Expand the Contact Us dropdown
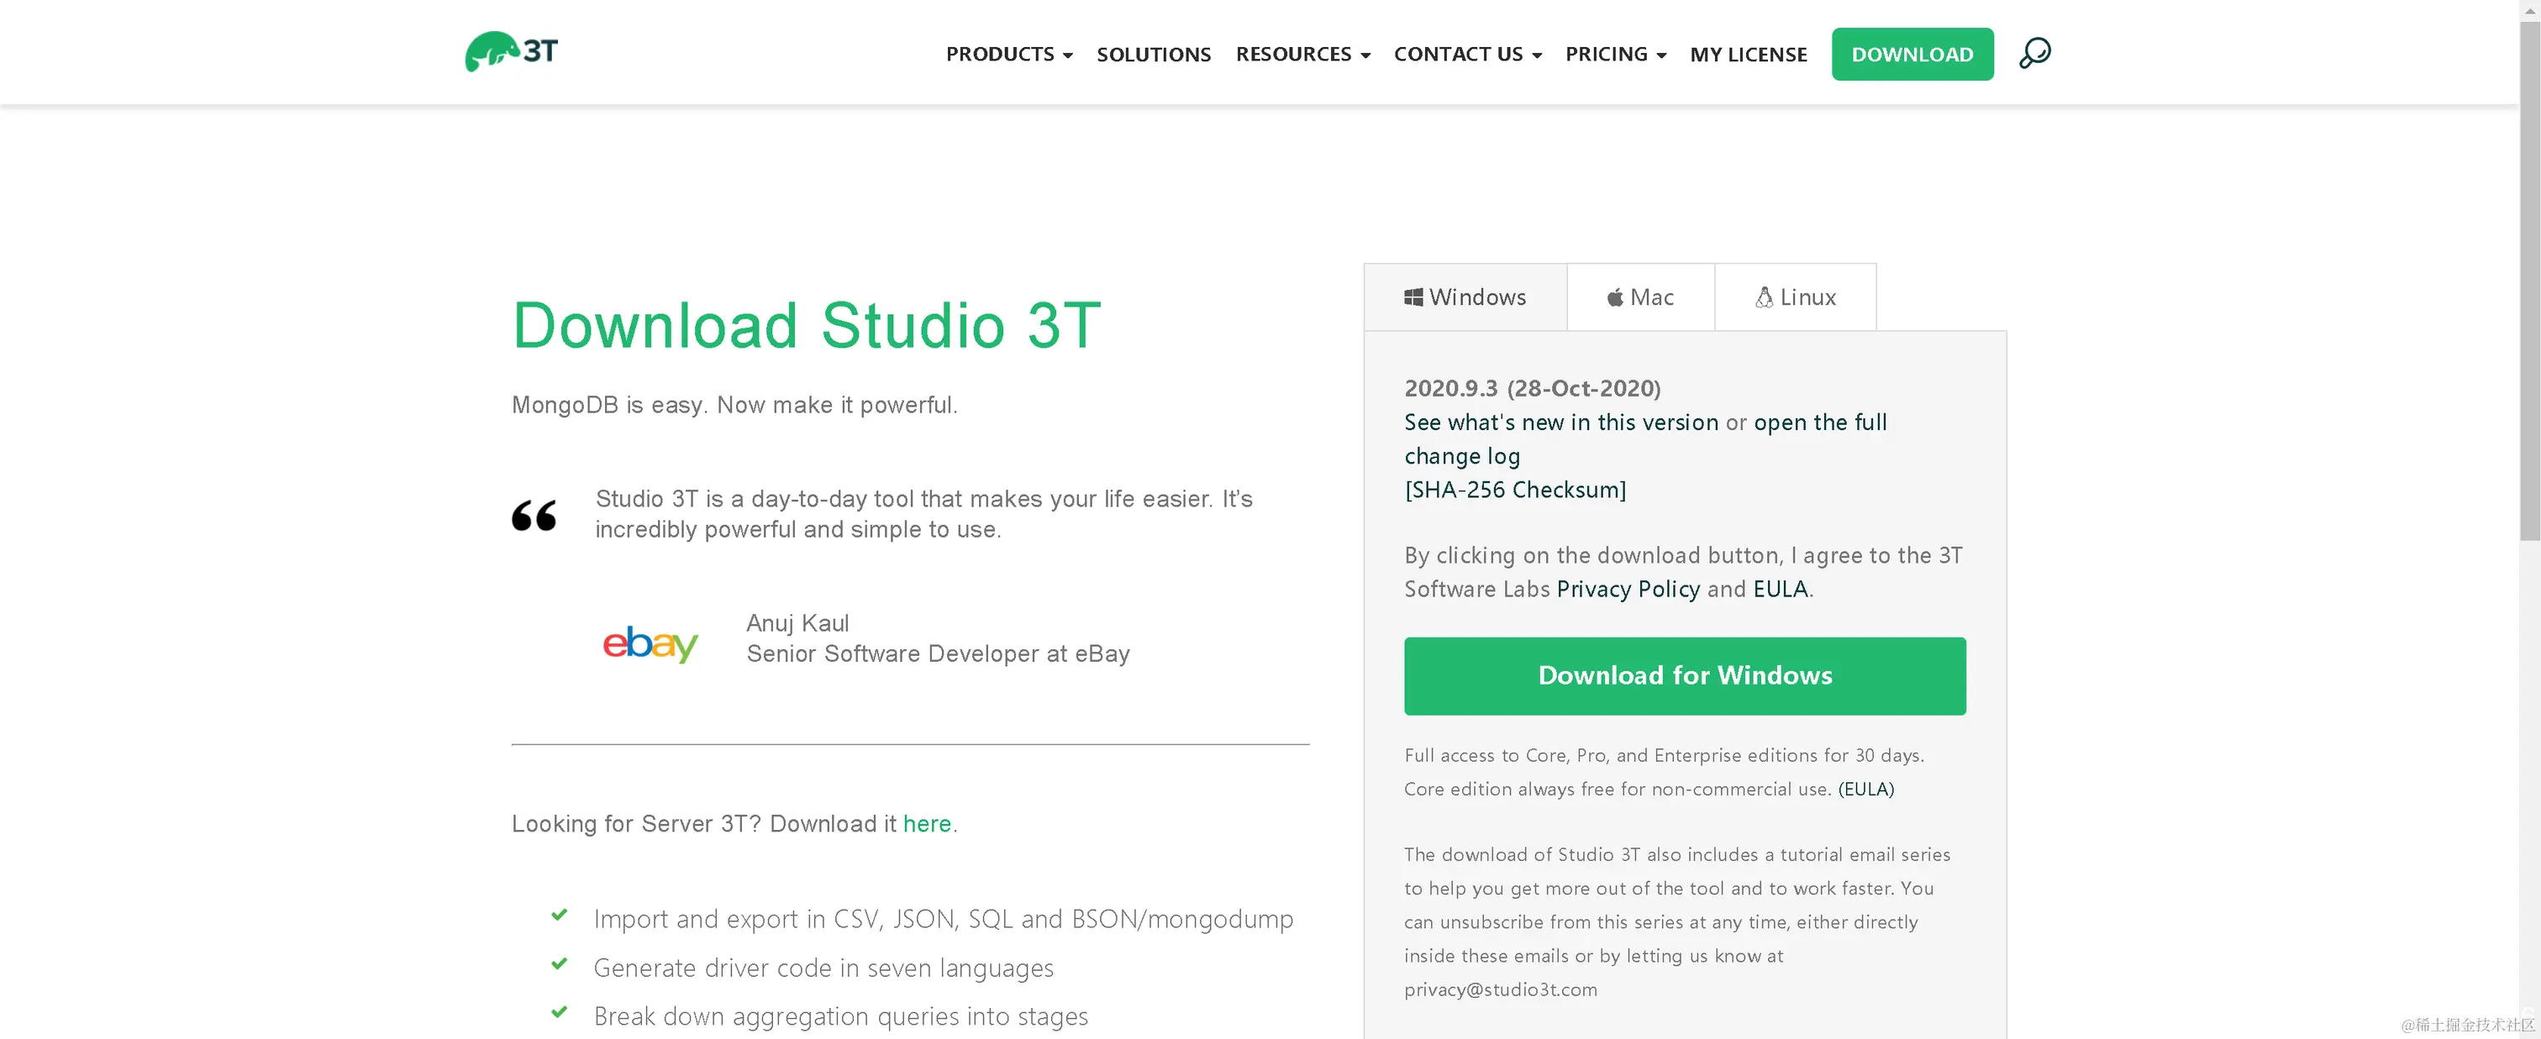Screen dimensions: 2541x1039 (x=1467, y=55)
